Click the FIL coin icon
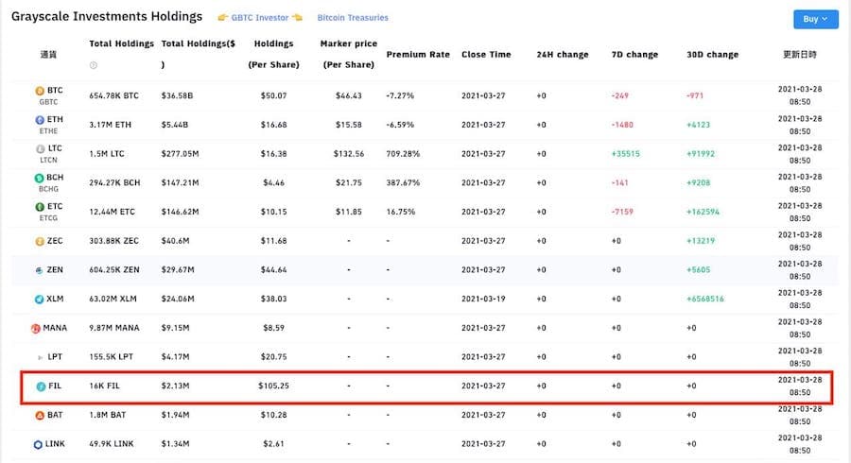The height and width of the screenshot is (463, 851). (41, 386)
